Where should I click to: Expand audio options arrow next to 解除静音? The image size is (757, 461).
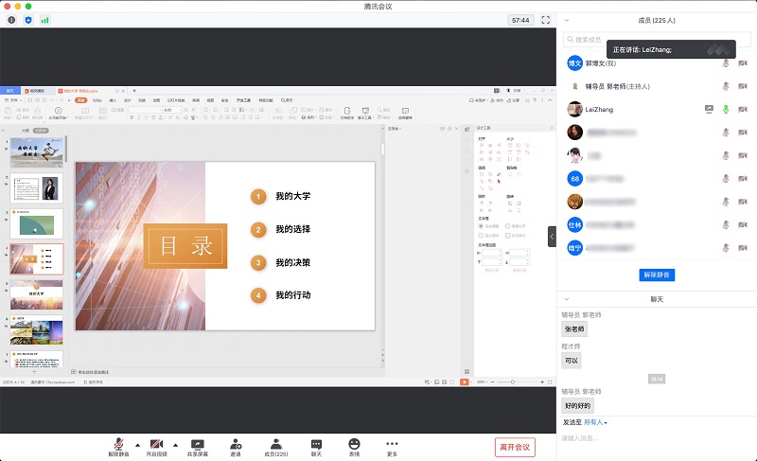point(137,444)
